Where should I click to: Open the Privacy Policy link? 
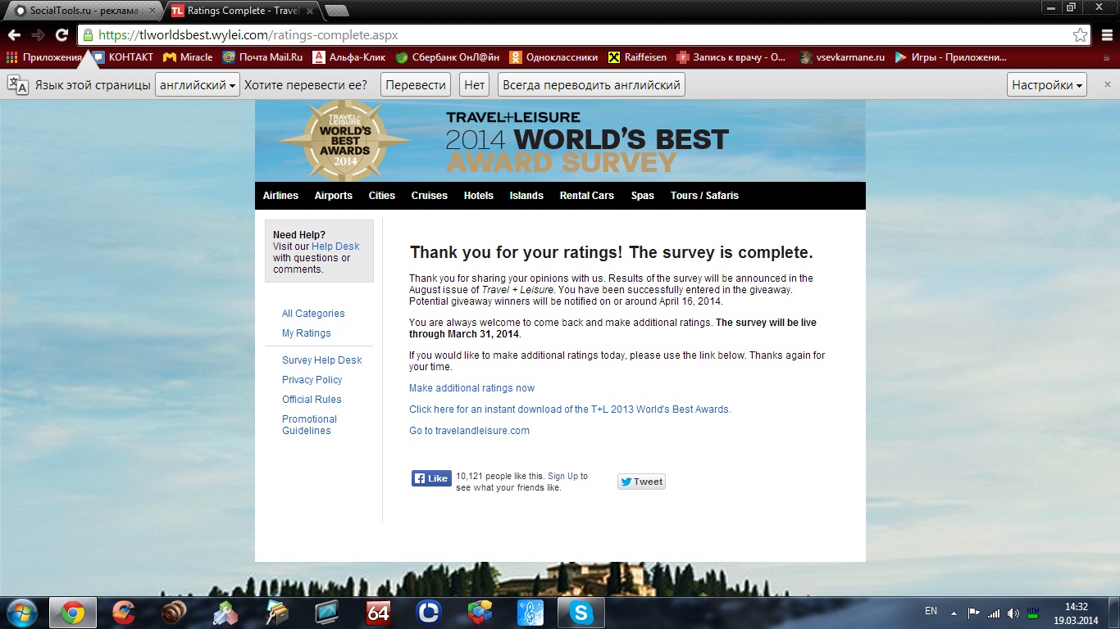[x=312, y=380]
